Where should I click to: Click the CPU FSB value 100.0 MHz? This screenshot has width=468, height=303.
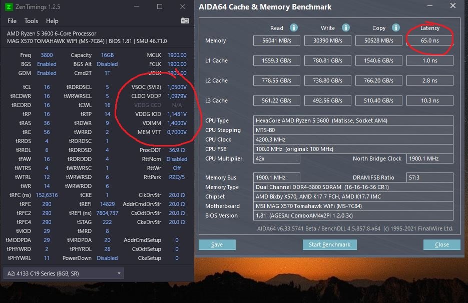tap(353, 149)
